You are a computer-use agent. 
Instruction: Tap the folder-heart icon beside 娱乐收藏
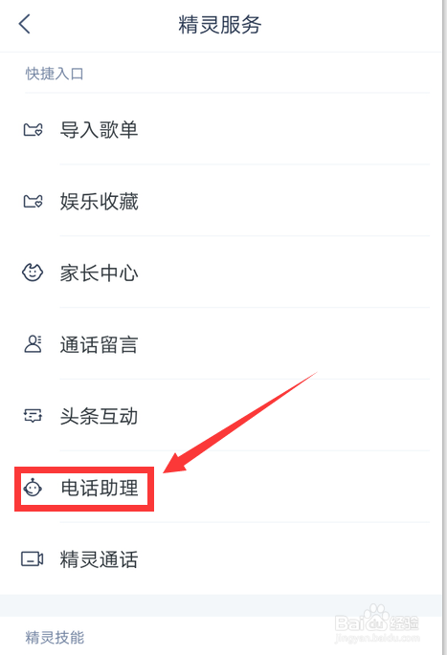(33, 202)
